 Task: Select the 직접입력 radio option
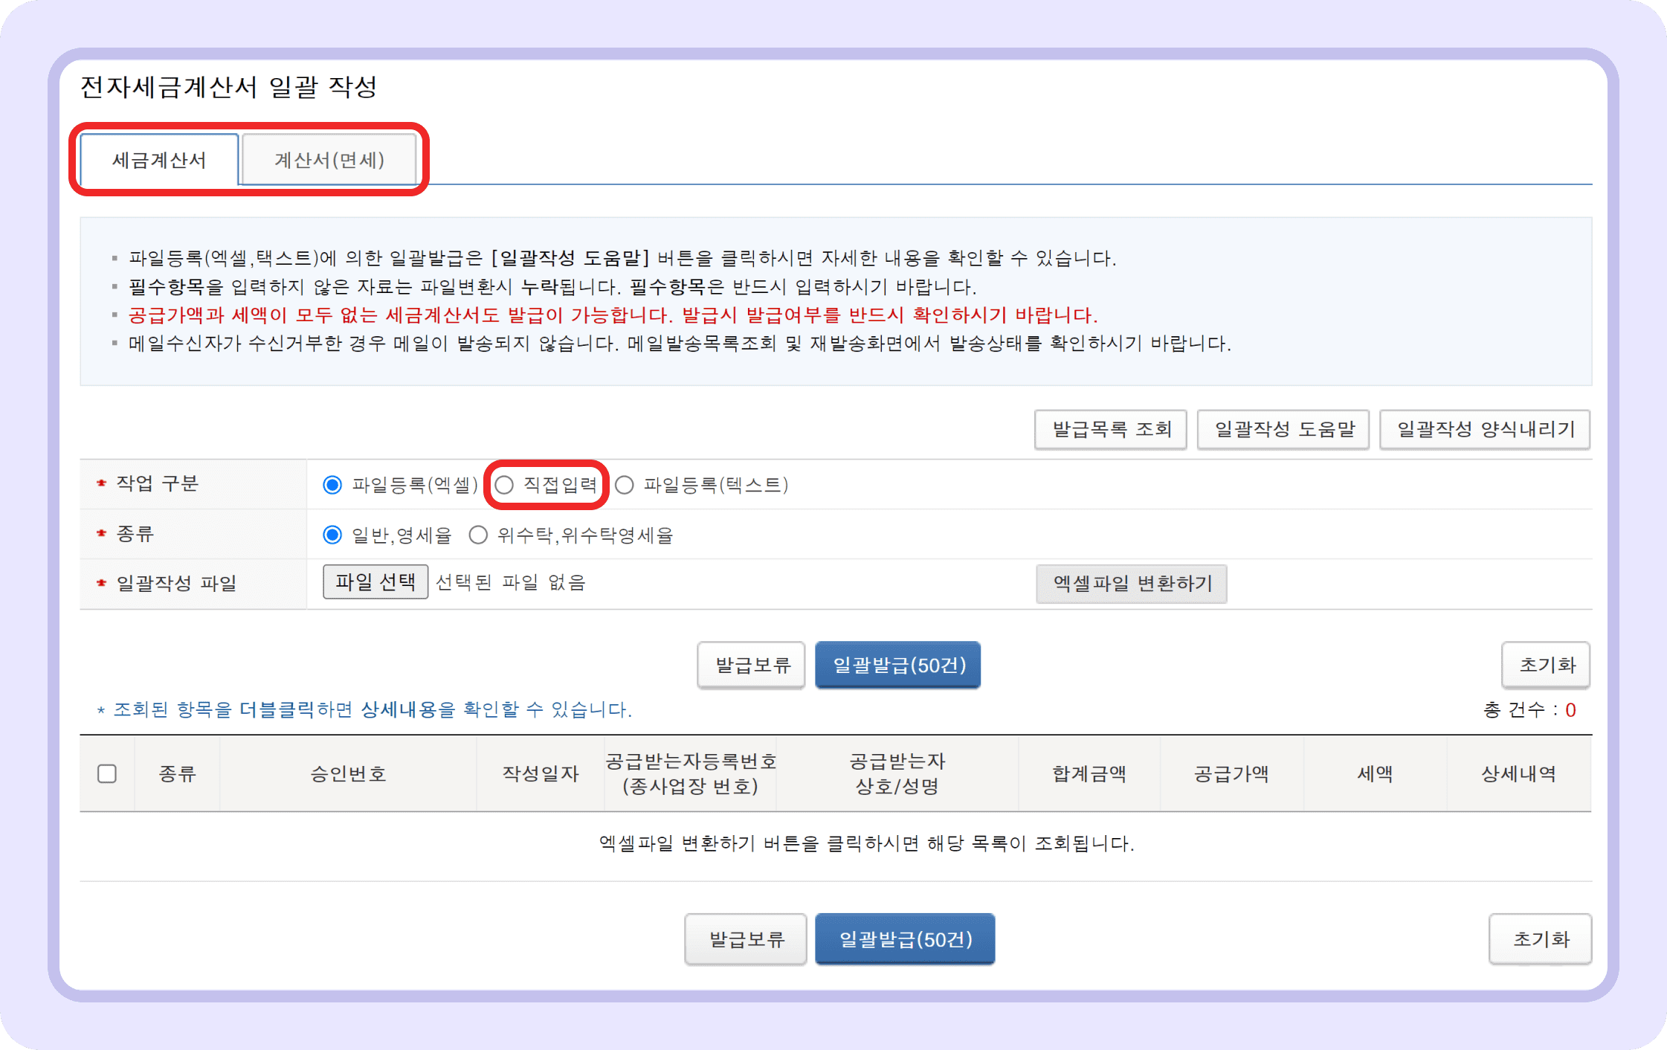[x=505, y=485]
